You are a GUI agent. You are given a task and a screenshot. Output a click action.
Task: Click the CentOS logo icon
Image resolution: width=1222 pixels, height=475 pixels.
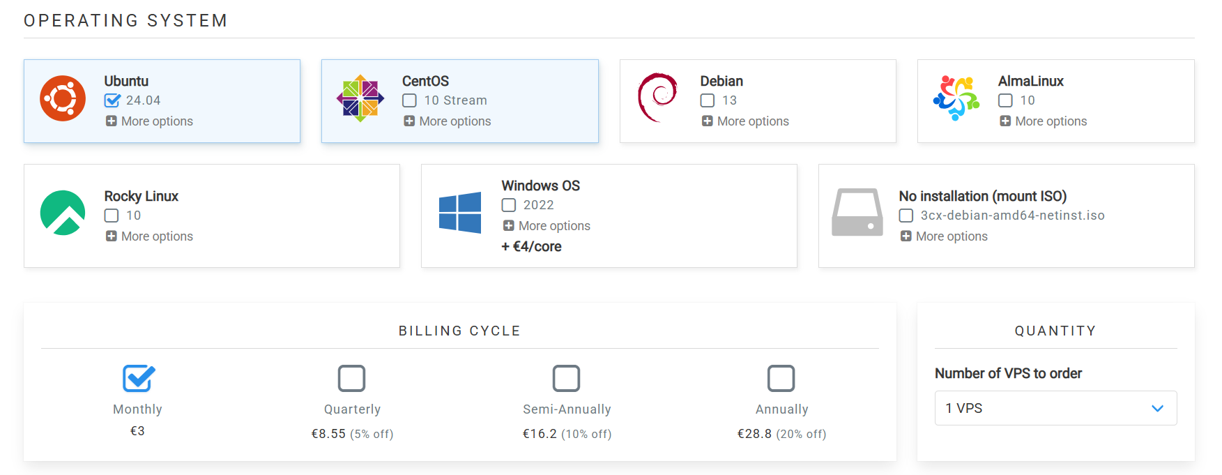(x=360, y=98)
